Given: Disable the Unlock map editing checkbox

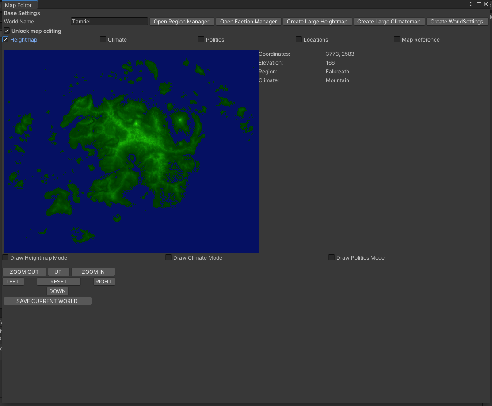Looking at the screenshot, I should 7,31.
